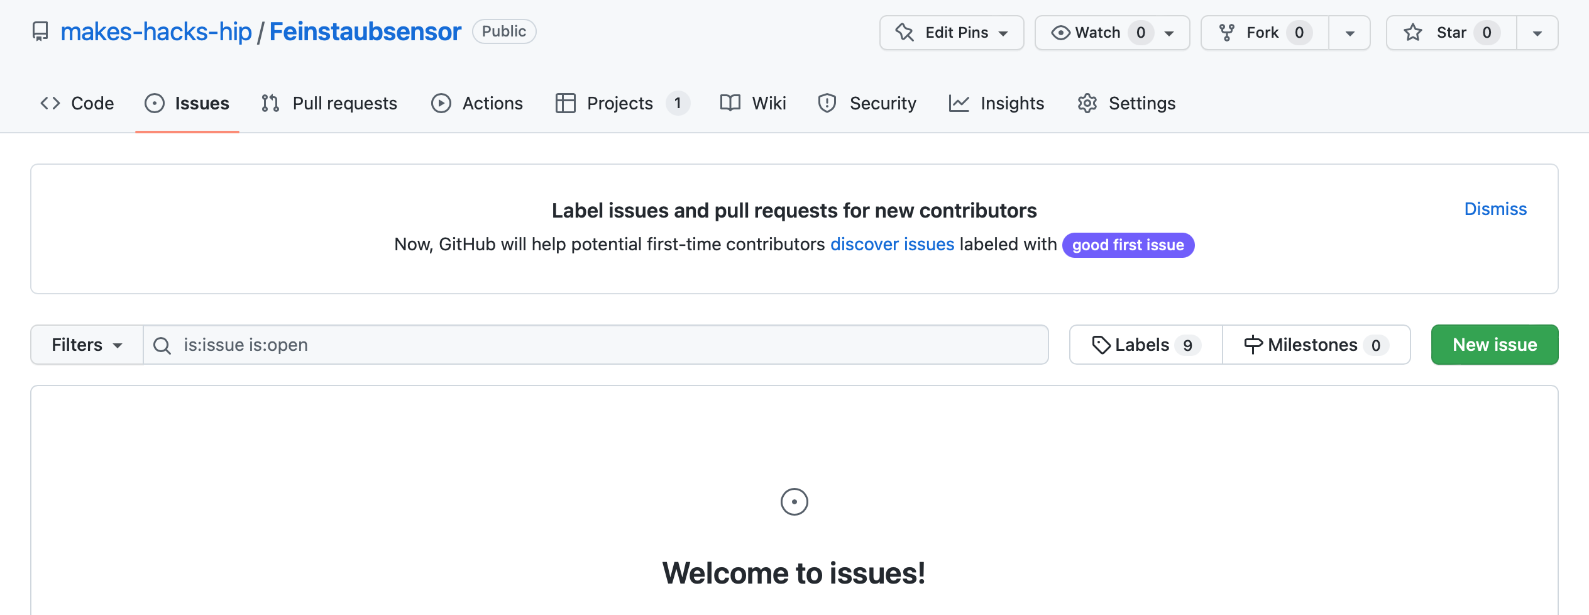Open Security via the shield icon
This screenshot has width=1589, height=615.
click(x=827, y=103)
